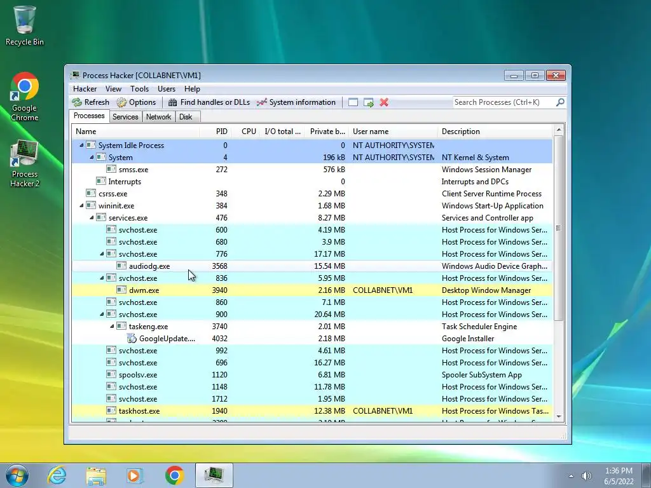Click the '12.38 MB' private bytes value
Viewport: 651px width, 488px height.
pos(330,411)
